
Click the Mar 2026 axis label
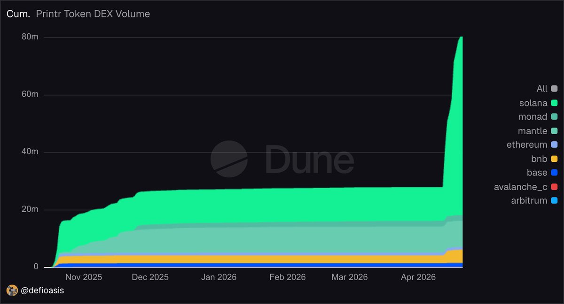(349, 277)
